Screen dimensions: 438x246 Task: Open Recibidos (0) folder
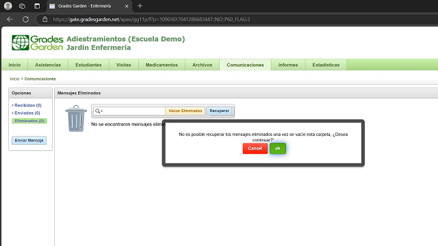coord(28,105)
